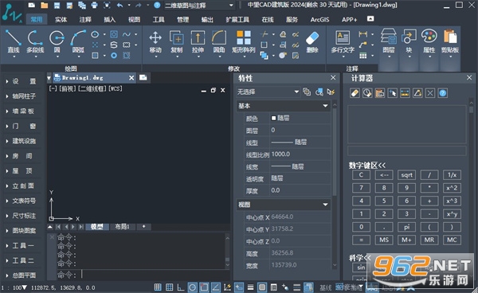Click the quick select icon in 特性 panel

(331, 92)
